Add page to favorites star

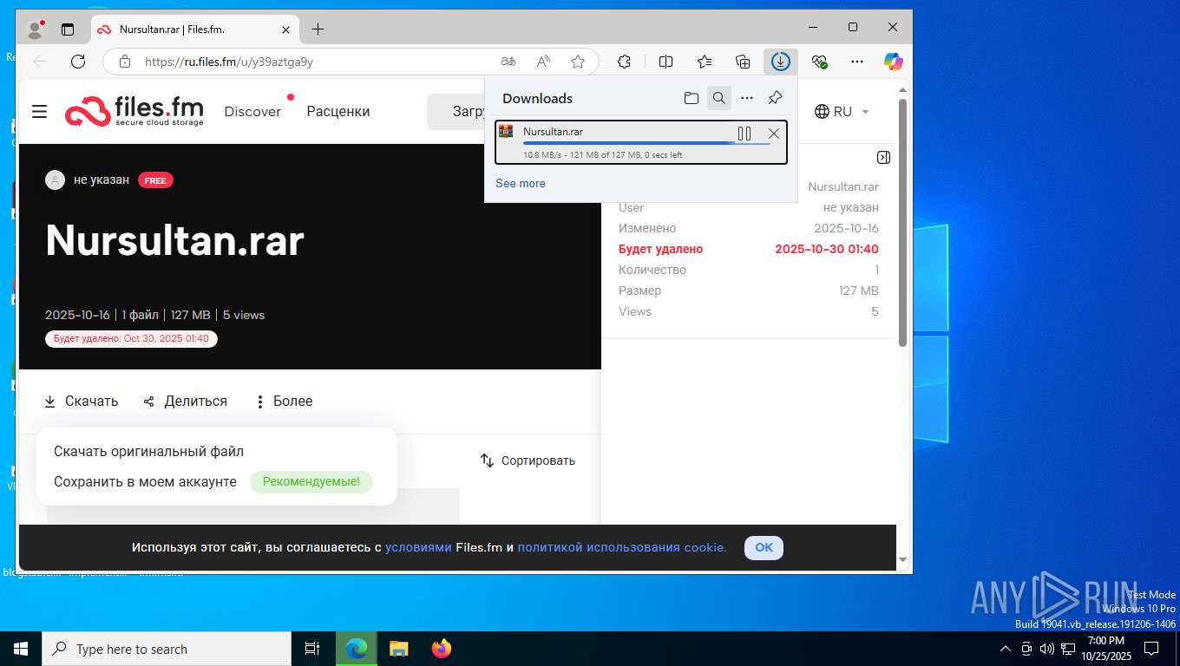pyautogui.click(x=578, y=62)
